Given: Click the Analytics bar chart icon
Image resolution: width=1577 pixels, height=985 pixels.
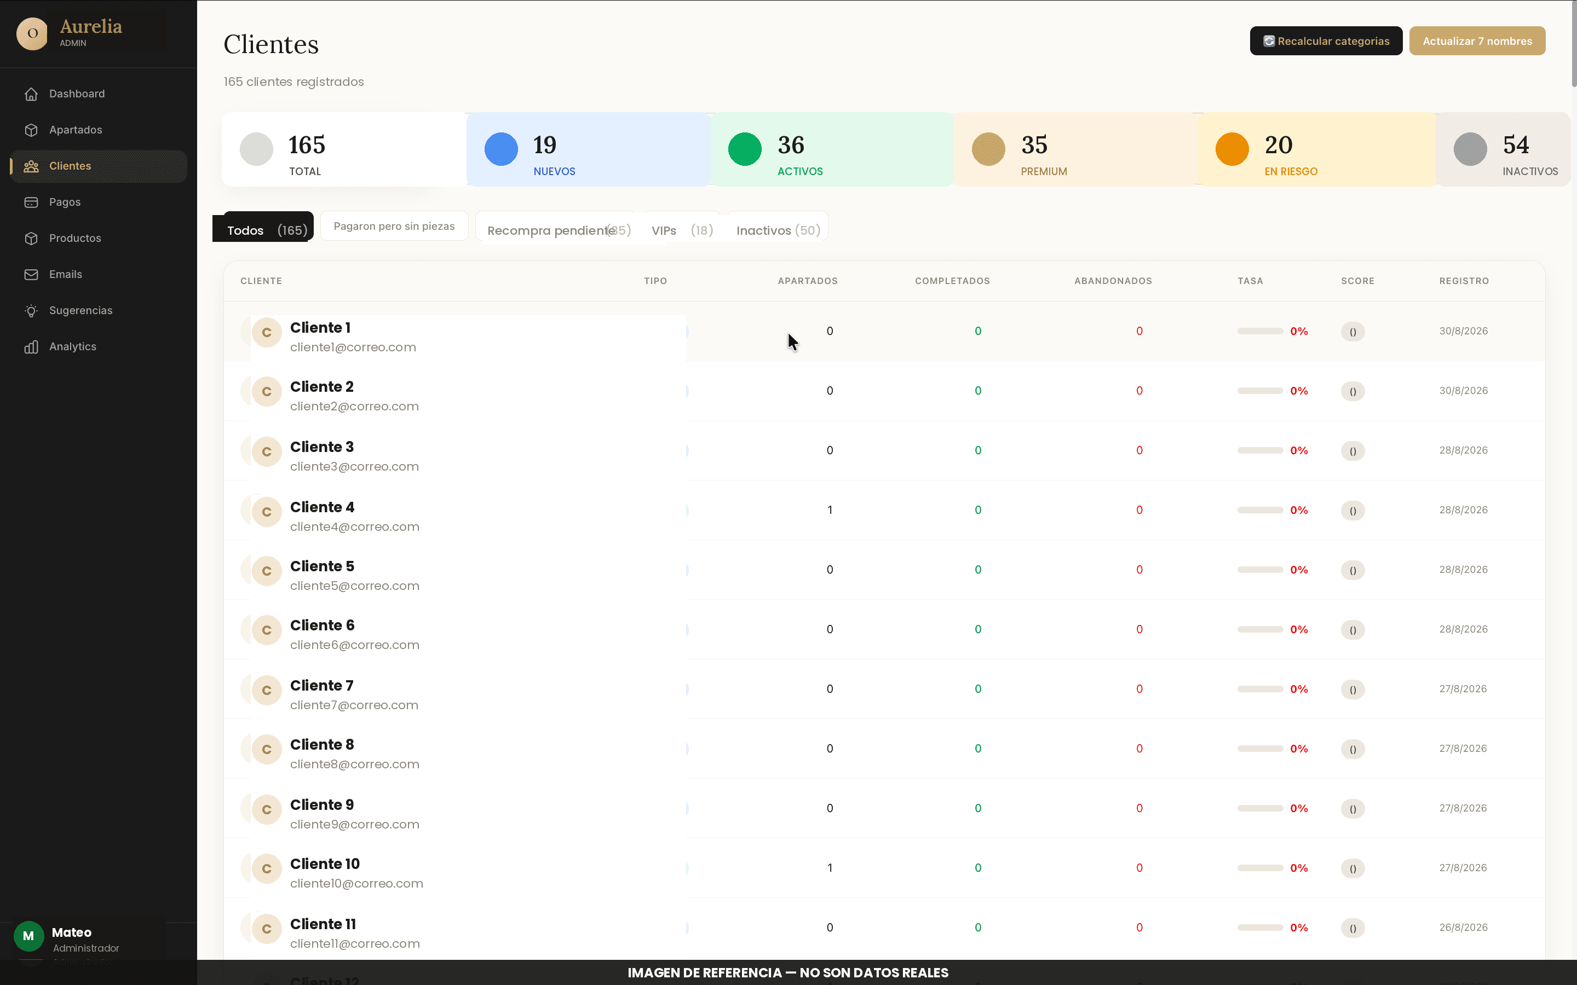Looking at the screenshot, I should (31, 346).
